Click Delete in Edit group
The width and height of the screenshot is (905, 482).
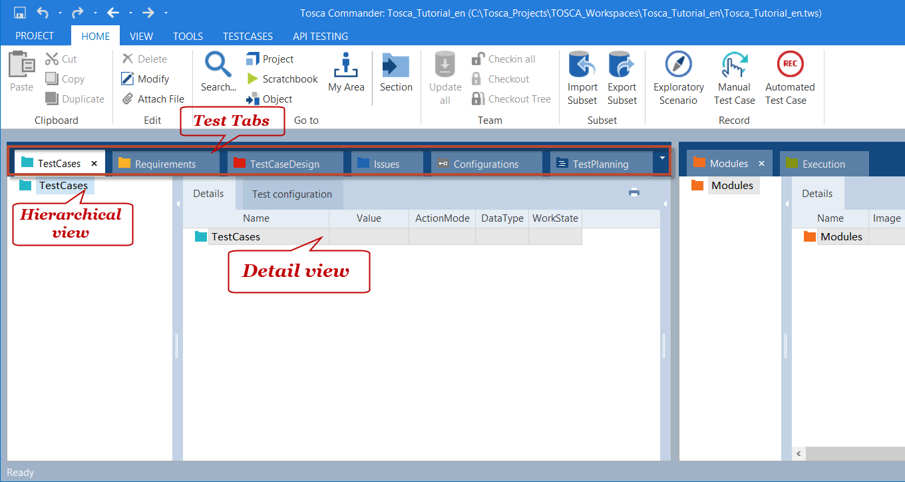coord(144,59)
